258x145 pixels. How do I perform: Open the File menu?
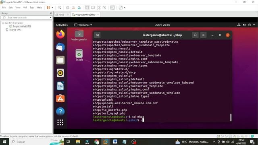[4, 8]
